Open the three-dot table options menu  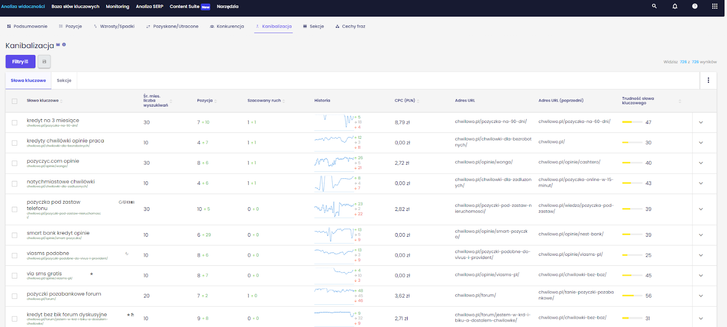(x=708, y=80)
